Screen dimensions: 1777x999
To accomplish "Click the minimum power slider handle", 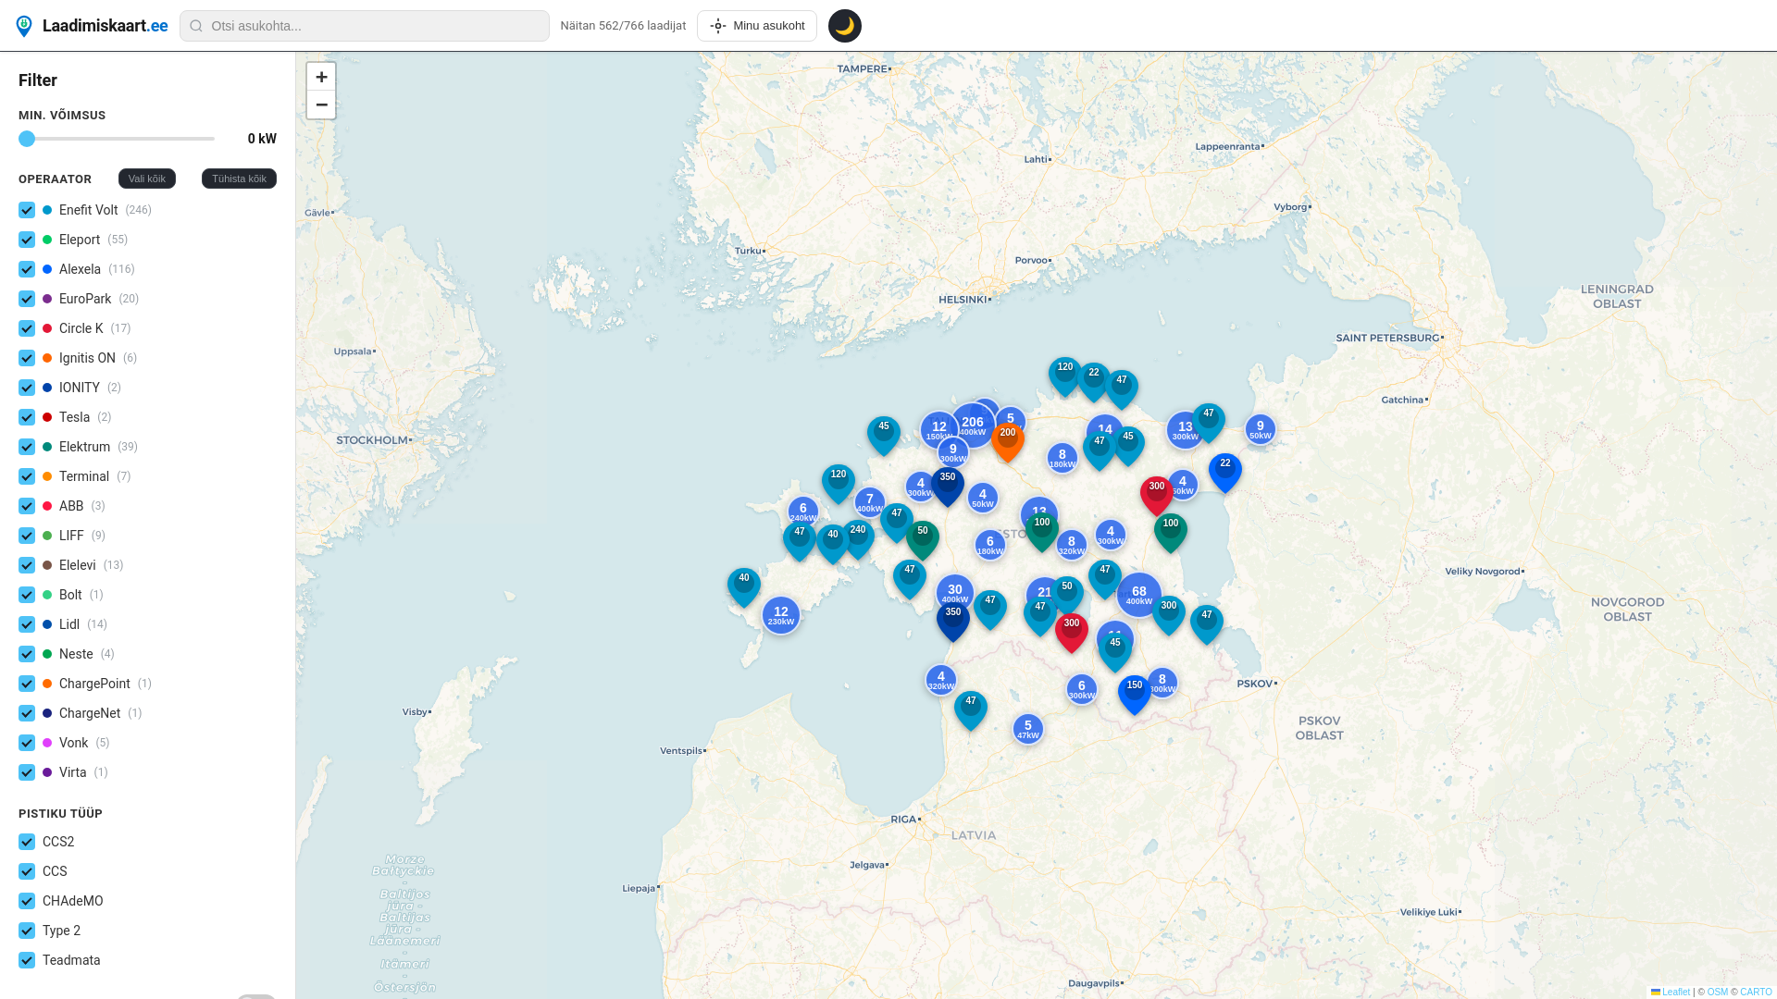I will click(x=27, y=139).
